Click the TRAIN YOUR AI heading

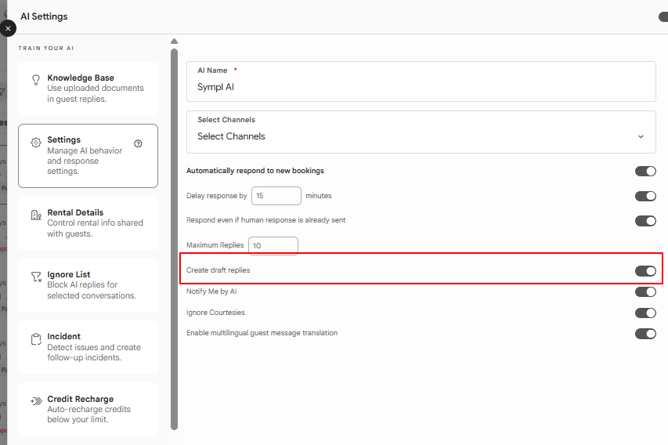pos(46,48)
